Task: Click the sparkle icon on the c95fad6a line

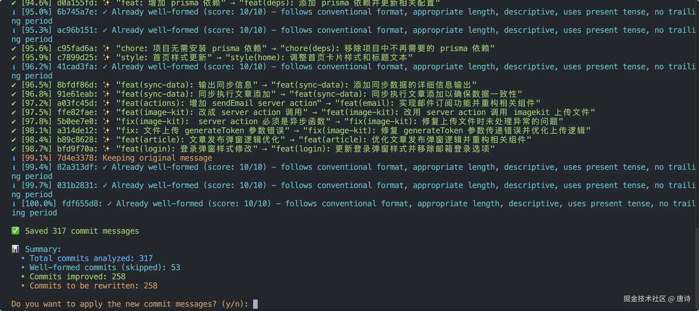Action: 106,48
